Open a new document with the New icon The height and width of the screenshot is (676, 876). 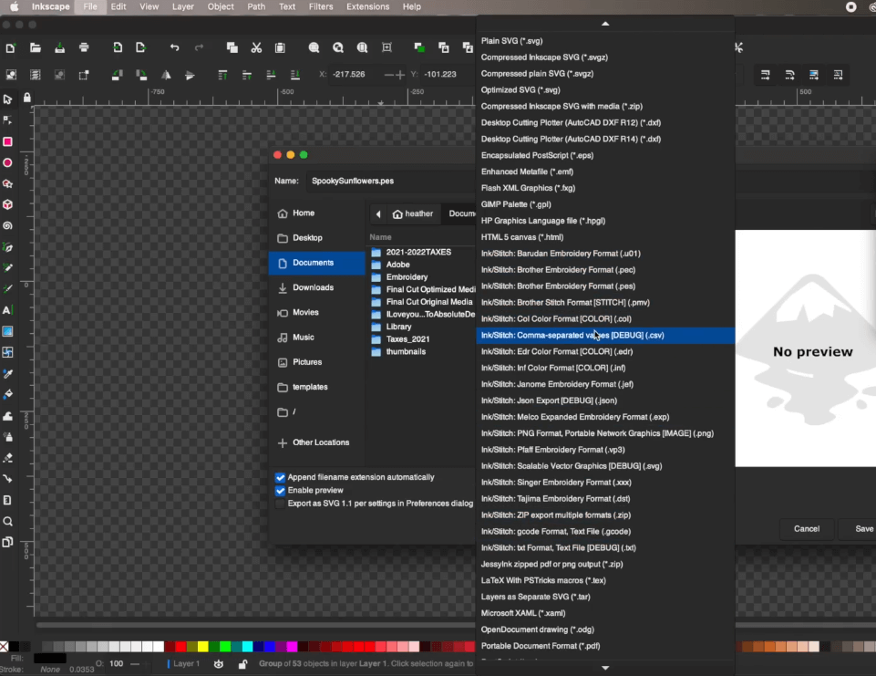(x=10, y=47)
